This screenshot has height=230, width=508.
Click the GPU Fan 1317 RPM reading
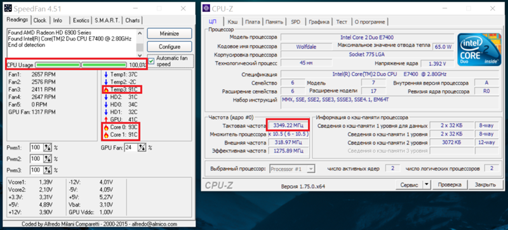[32, 112]
